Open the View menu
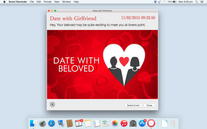The height and width of the screenshot is (129, 207). click(57, 2)
